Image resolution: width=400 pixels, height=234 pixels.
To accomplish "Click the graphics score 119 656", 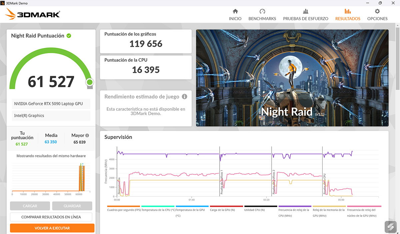I will (146, 44).
